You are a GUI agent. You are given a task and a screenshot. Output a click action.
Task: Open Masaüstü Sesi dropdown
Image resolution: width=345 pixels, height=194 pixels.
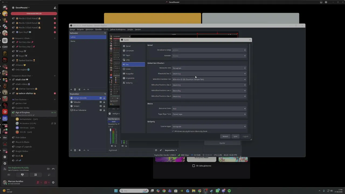(209, 68)
